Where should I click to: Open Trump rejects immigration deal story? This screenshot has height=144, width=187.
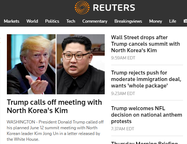point(146,79)
